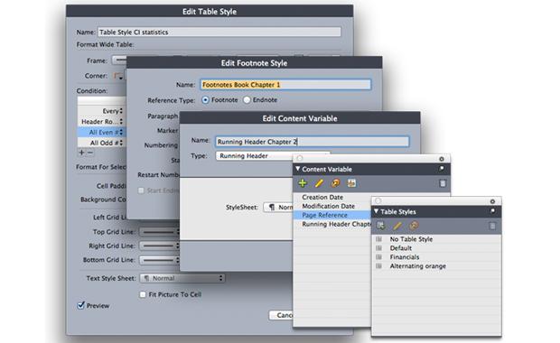Click table icon next to No Table Style
Image resolution: width=560 pixels, height=343 pixels.
pyautogui.click(x=379, y=239)
